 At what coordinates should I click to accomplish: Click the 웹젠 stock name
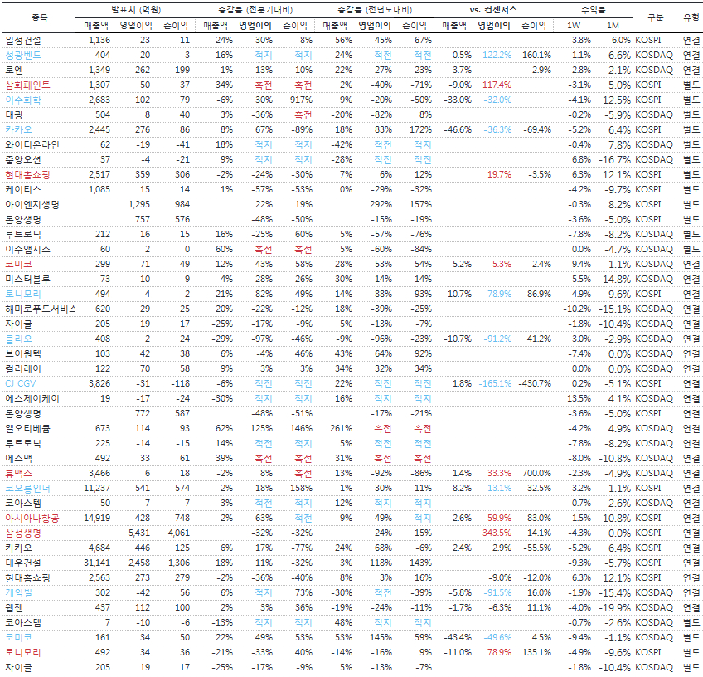(14, 608)
